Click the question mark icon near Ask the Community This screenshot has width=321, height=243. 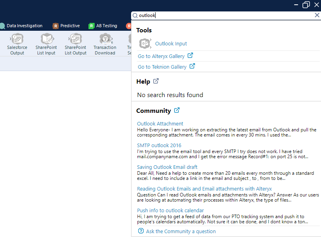click(141, 231)
